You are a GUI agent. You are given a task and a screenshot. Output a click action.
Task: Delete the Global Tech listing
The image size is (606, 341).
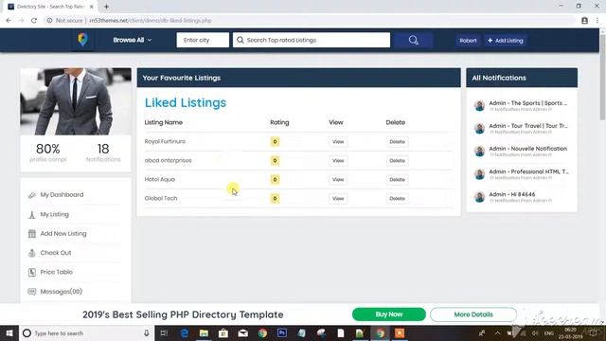point(397,199)
